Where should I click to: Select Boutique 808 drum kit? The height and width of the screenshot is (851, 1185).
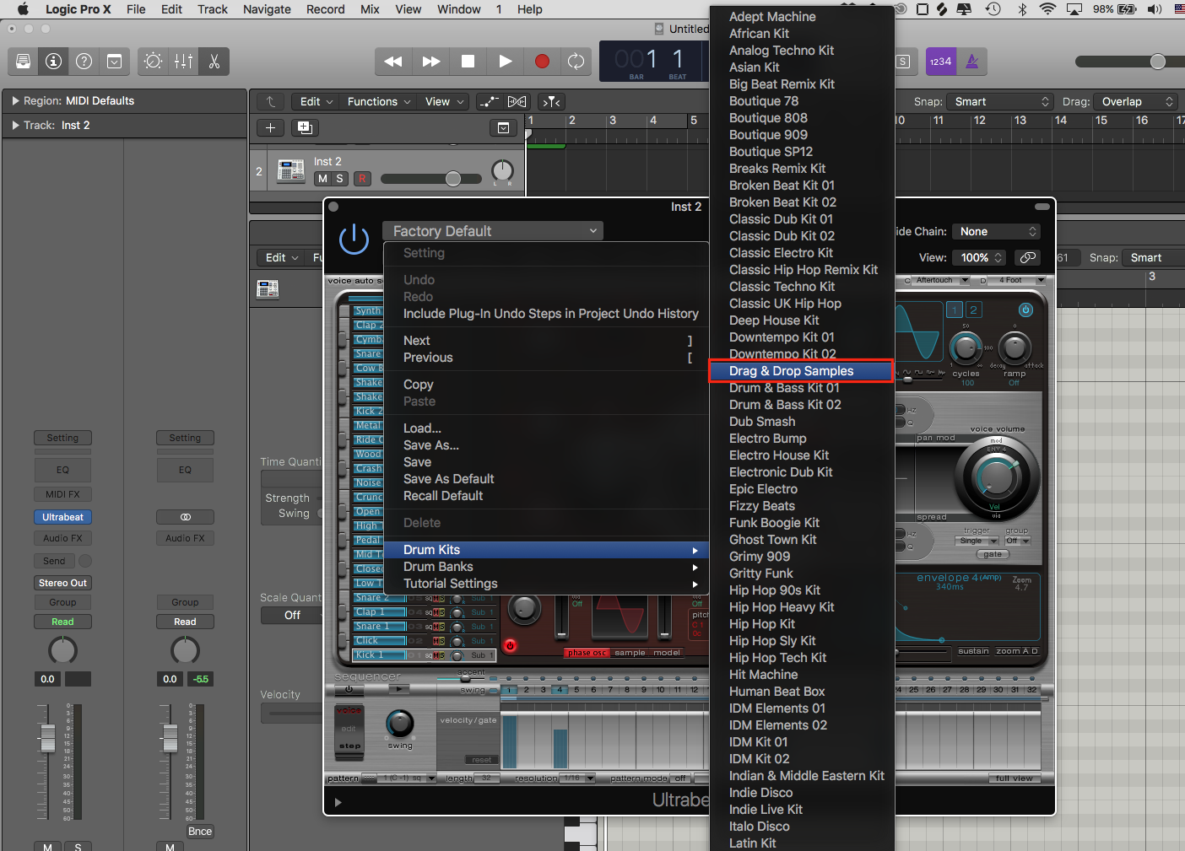click(x=801, y=118)
